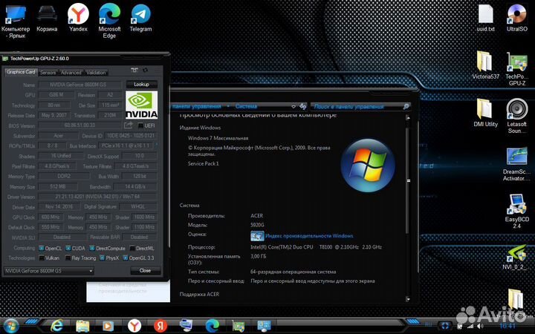This screenshot has height=334, width=535.
Task: Click the BIOS export share icon
Action: pyautogui.click(x=129, y=125)
